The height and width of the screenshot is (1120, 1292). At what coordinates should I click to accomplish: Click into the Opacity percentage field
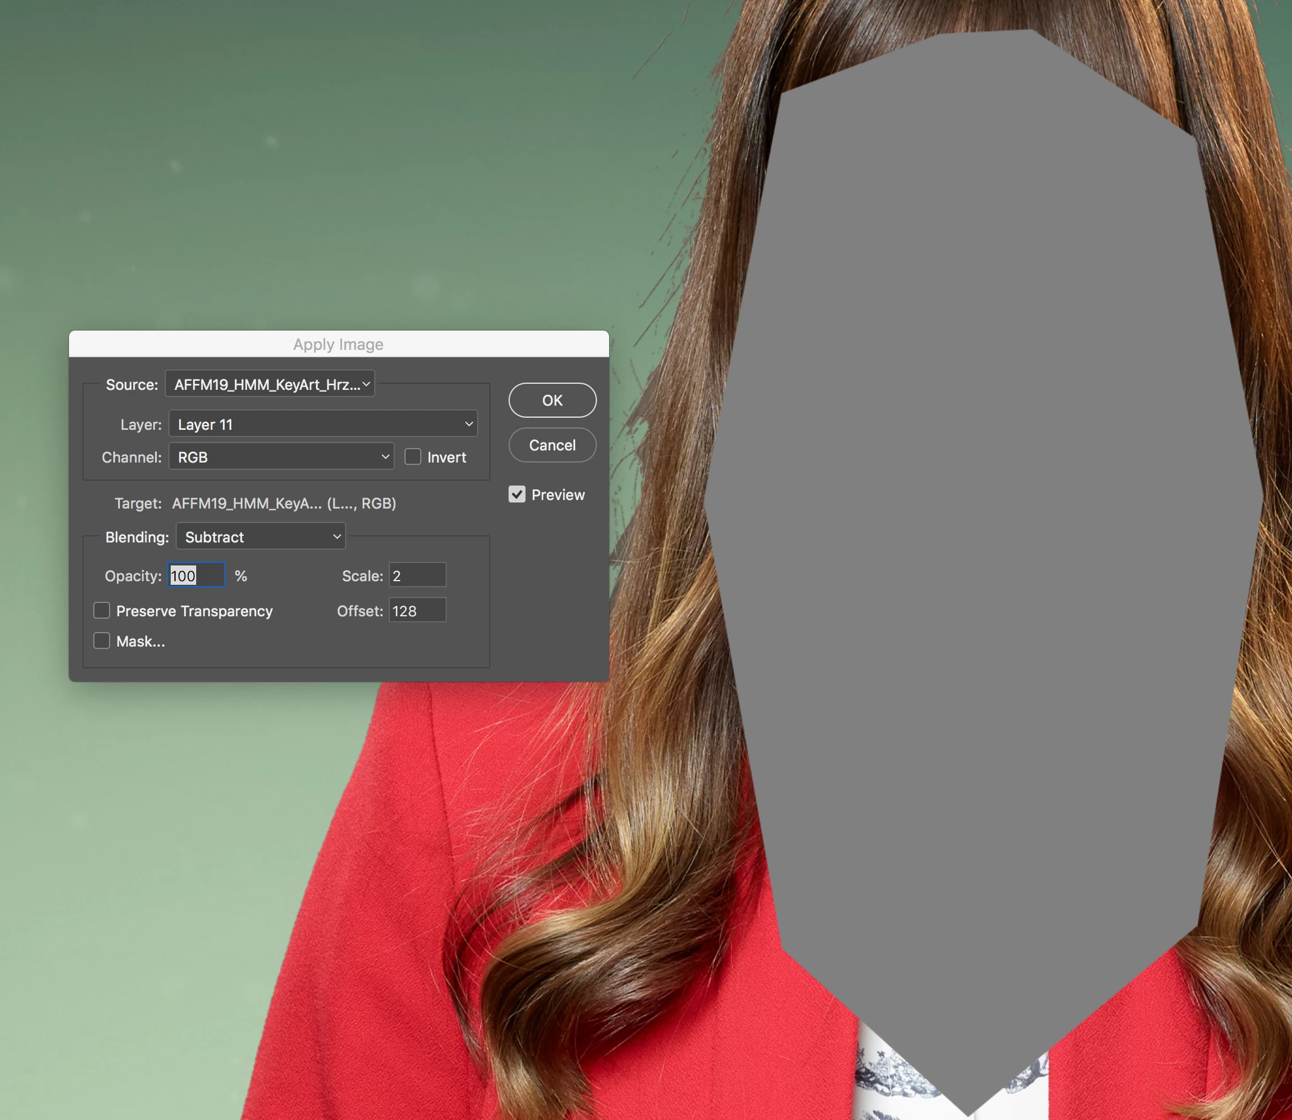[196, 575]
